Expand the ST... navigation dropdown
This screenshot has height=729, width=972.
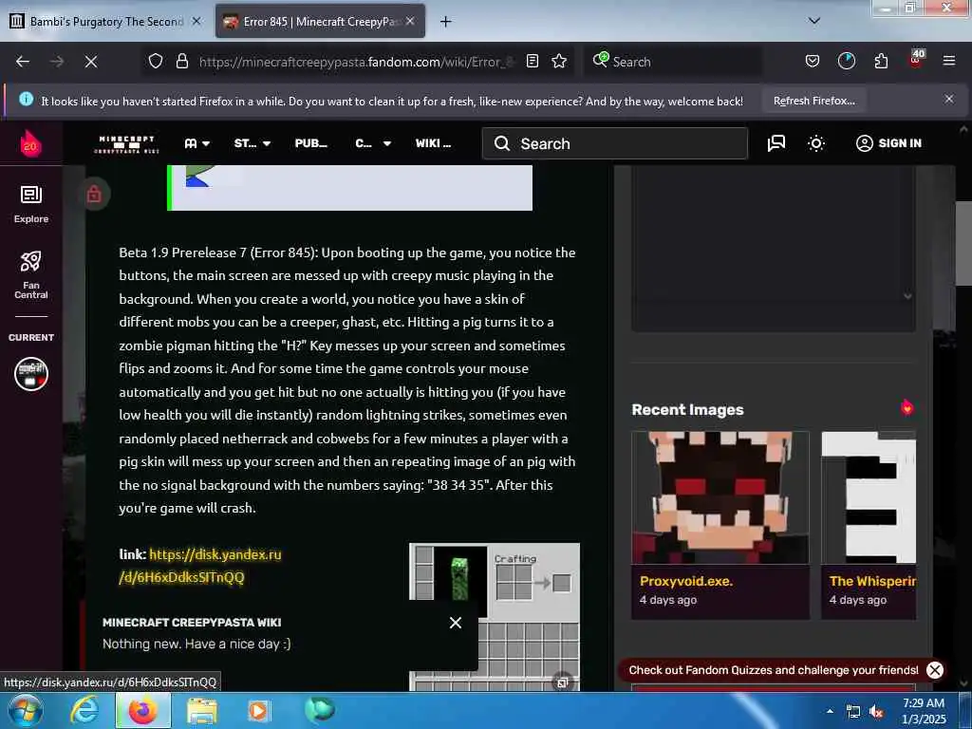pos(252,143)
